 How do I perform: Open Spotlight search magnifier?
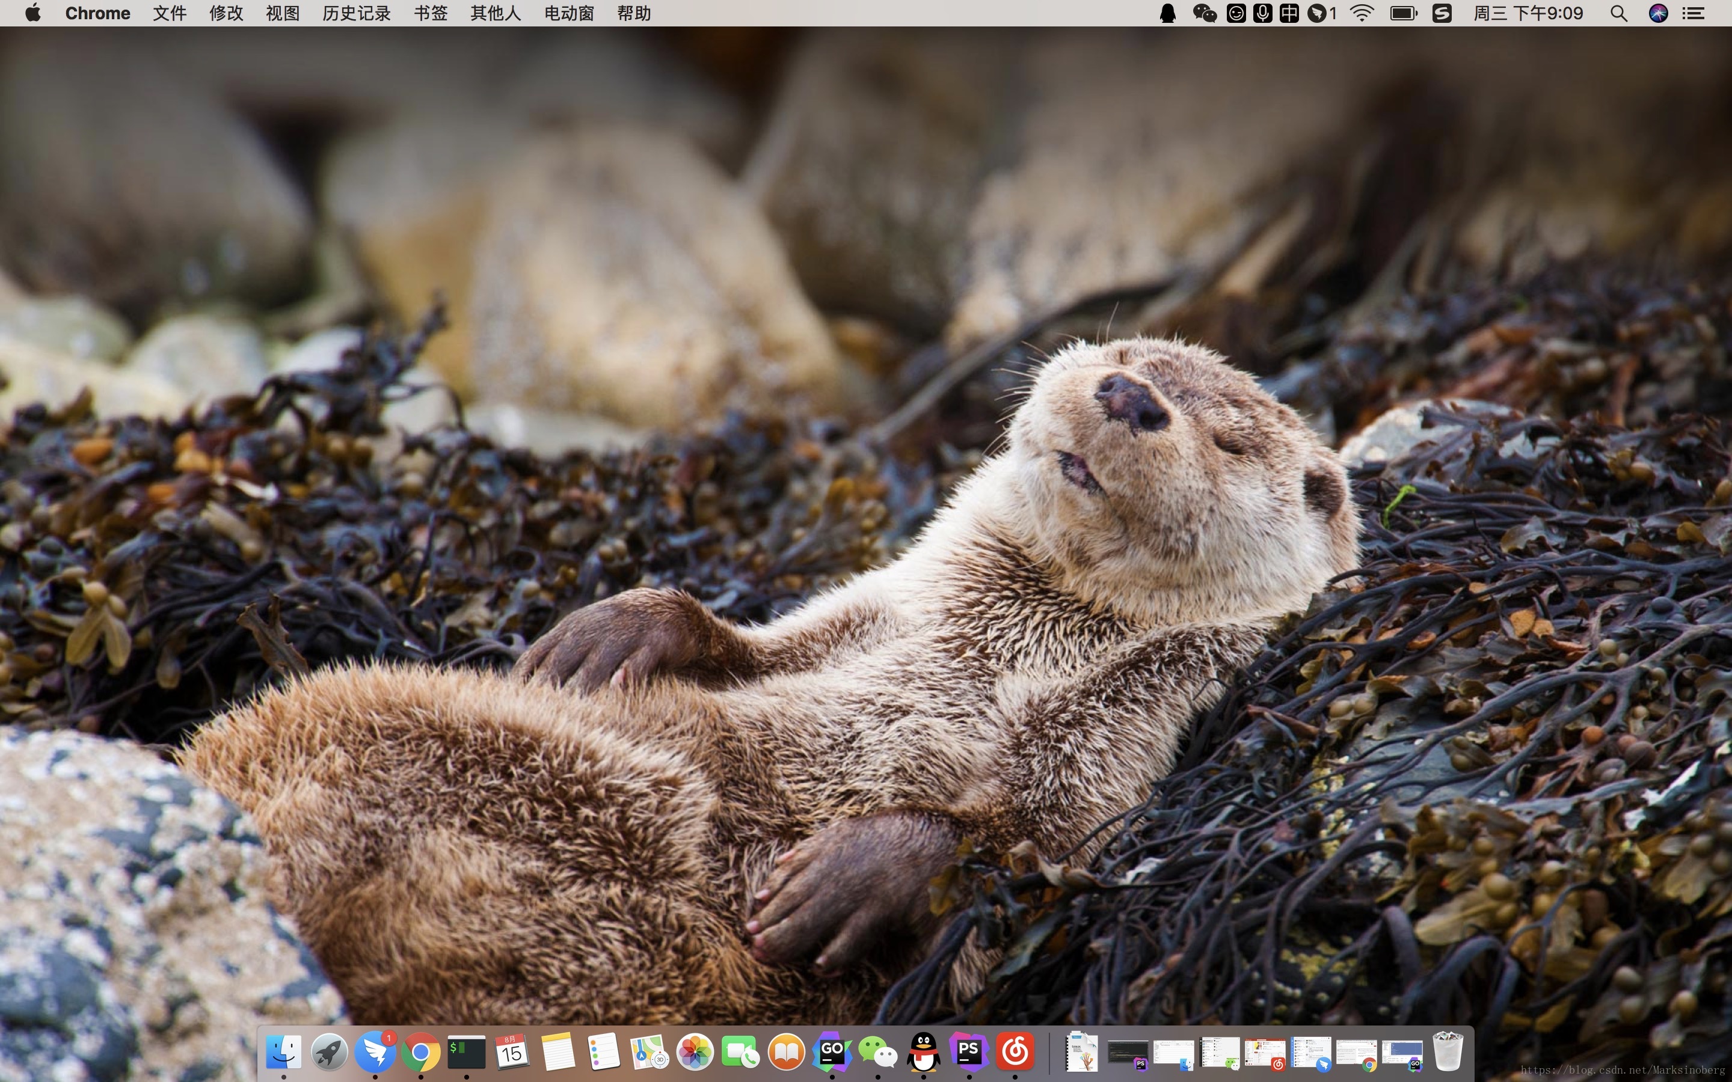(1619, 13)
